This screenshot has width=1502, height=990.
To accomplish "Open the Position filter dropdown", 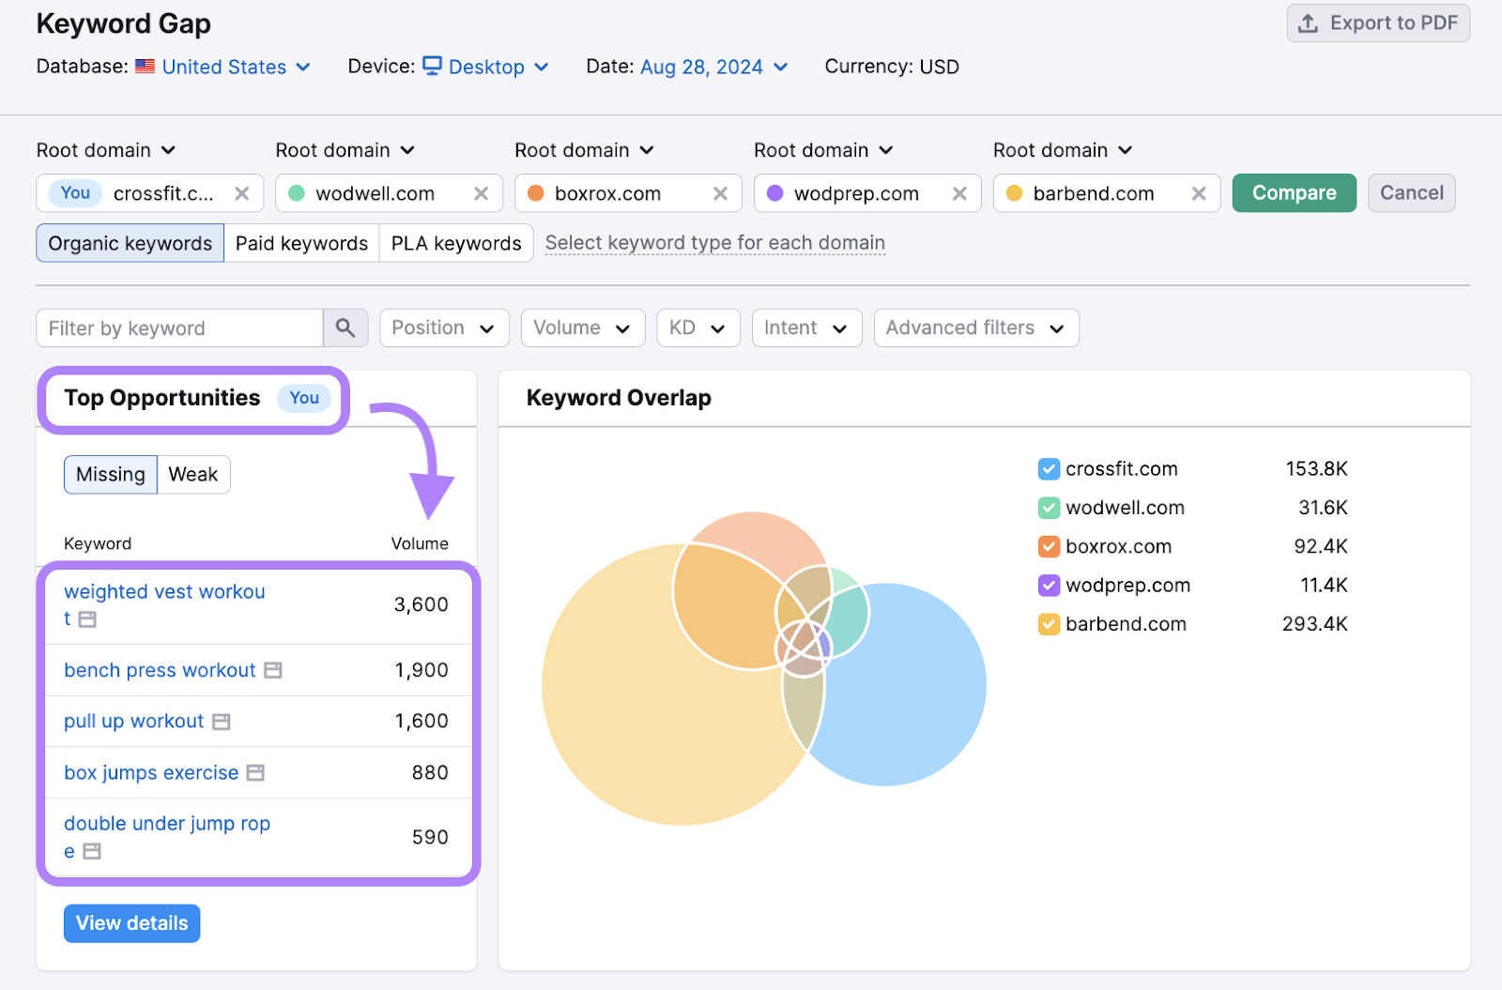I will tap(444, 327).
